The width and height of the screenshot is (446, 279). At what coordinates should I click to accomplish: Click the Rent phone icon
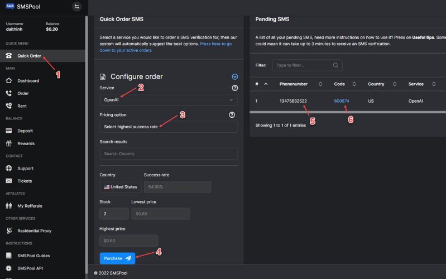9,106
